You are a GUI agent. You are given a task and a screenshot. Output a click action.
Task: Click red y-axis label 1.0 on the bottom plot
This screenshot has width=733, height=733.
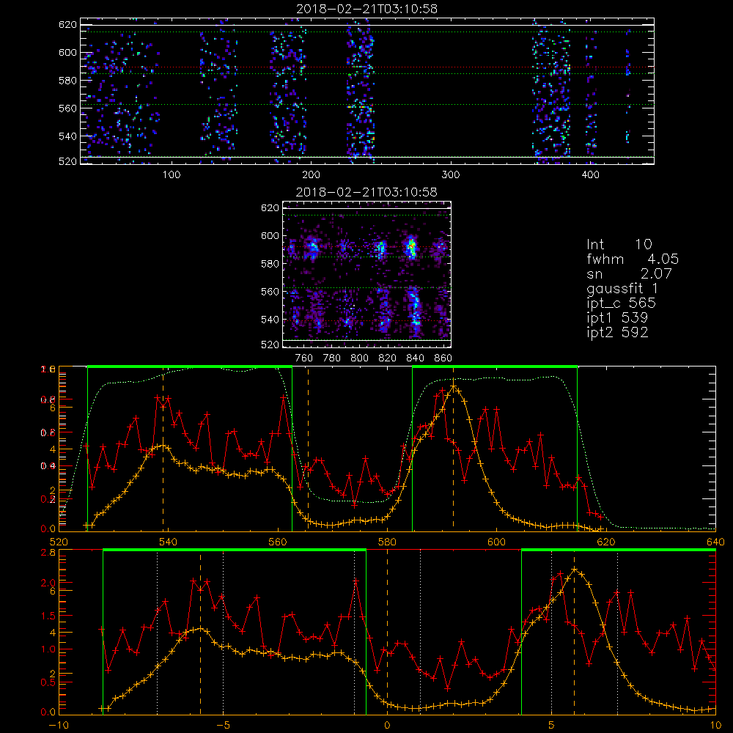pyautogui.click(x=48, y=649)
